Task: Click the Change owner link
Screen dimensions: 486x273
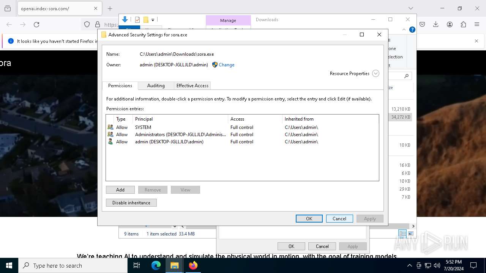Action: click(227, 65)
